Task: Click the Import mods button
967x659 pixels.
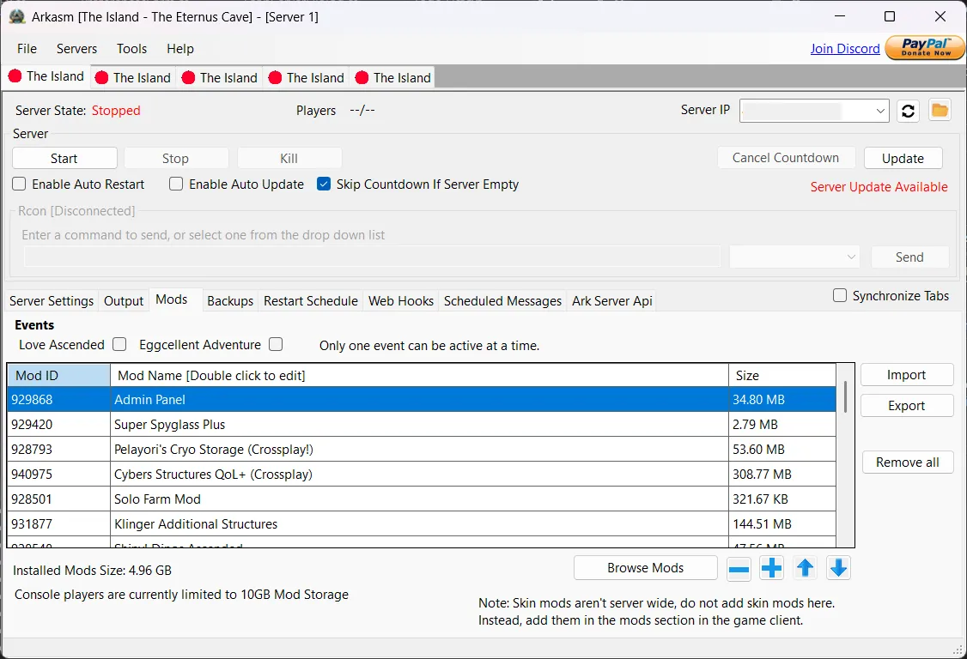Action: (x=907, y=375)
